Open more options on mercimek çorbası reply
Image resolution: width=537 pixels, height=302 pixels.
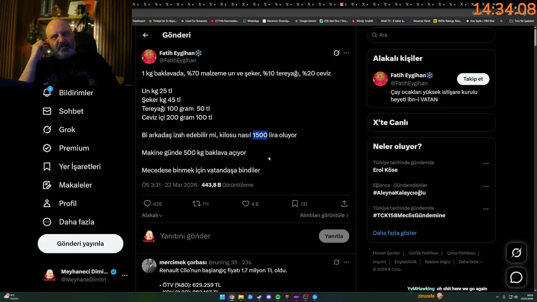pos(346,262)
